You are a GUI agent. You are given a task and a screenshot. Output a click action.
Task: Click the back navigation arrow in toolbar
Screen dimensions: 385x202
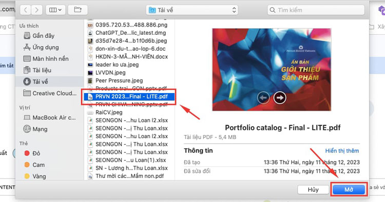click(25, 10)
